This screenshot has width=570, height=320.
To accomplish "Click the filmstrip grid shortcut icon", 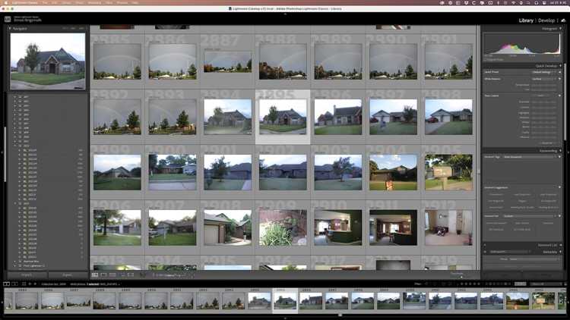I will click(x=24, y=284).
